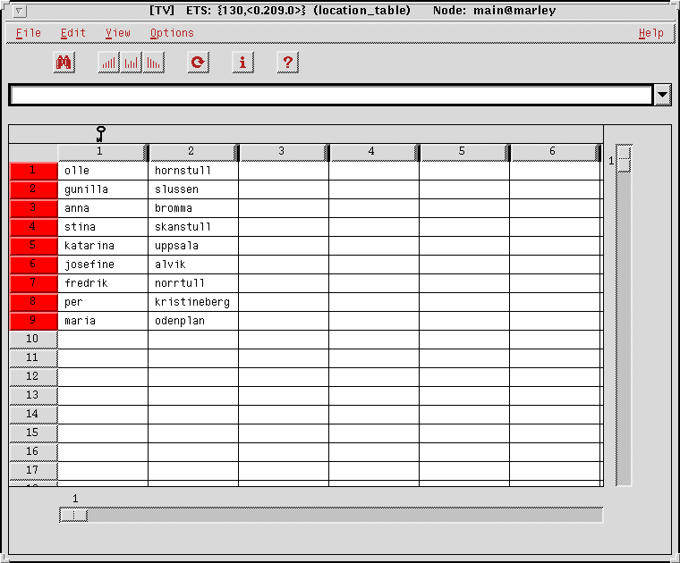Select the cell 'fredrik'
The image size is (680, 563).
pos(103,283)
